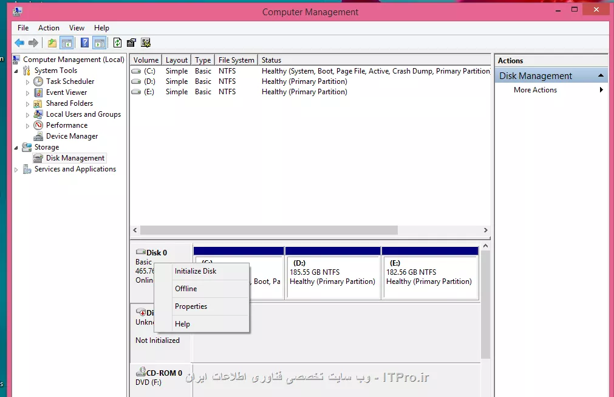Open the Help menu in menu bar
614x397 pixels.
[101, 28]
